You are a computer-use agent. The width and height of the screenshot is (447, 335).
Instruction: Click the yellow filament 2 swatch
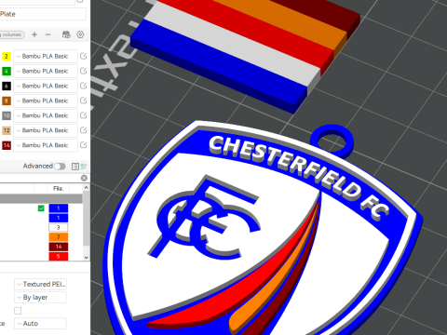coord(7,56)
